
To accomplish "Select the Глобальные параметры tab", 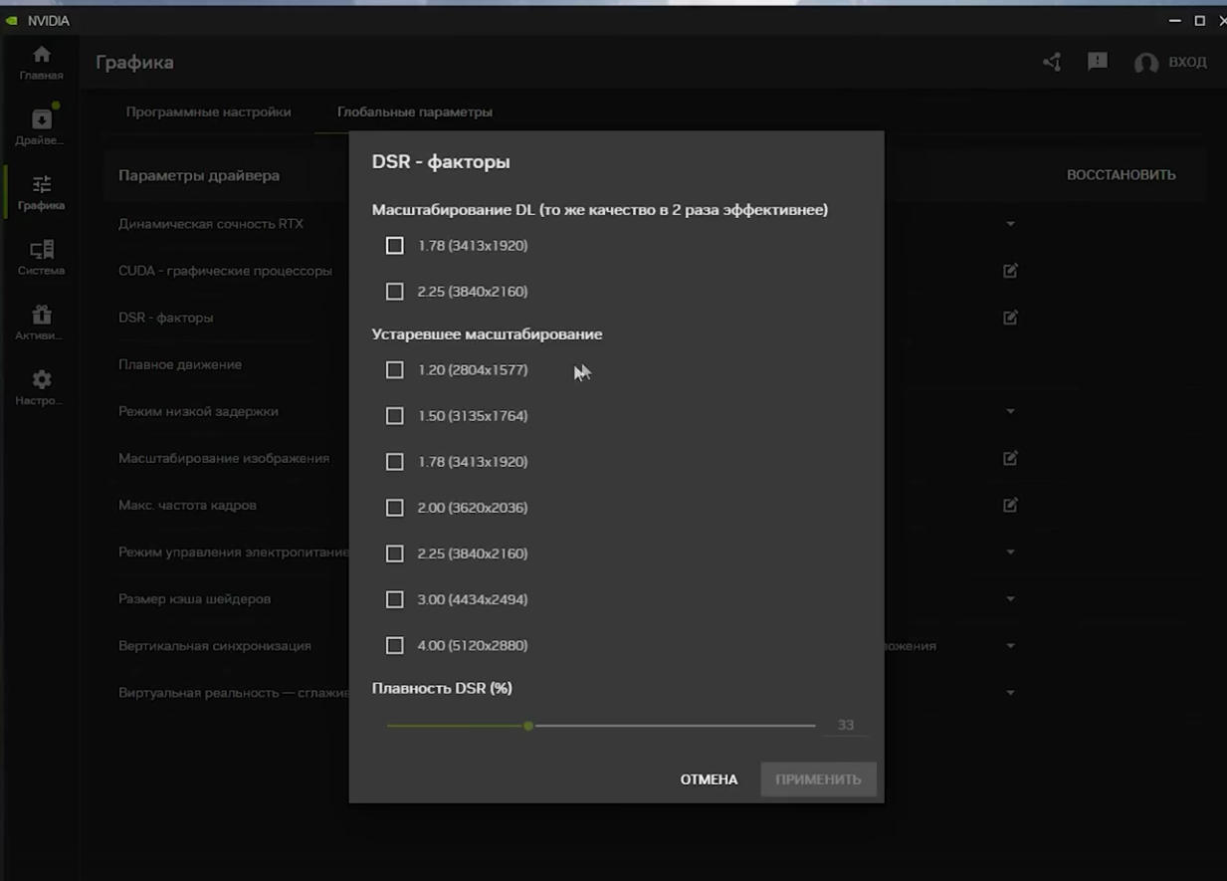I will tap(414, 111).
